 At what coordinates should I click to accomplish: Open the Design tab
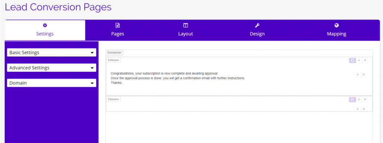click(x=257, y=30)
